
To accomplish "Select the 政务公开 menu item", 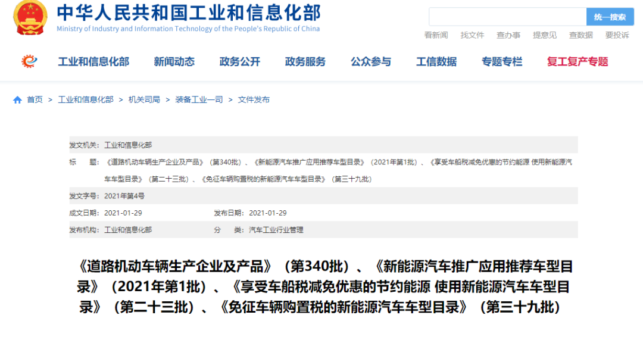I will click(x=239, y=61).
